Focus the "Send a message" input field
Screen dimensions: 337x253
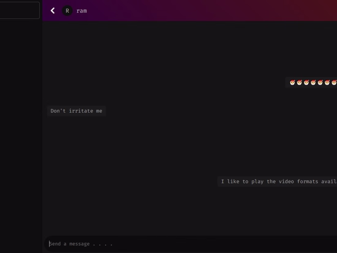click(x=191, y=244)
